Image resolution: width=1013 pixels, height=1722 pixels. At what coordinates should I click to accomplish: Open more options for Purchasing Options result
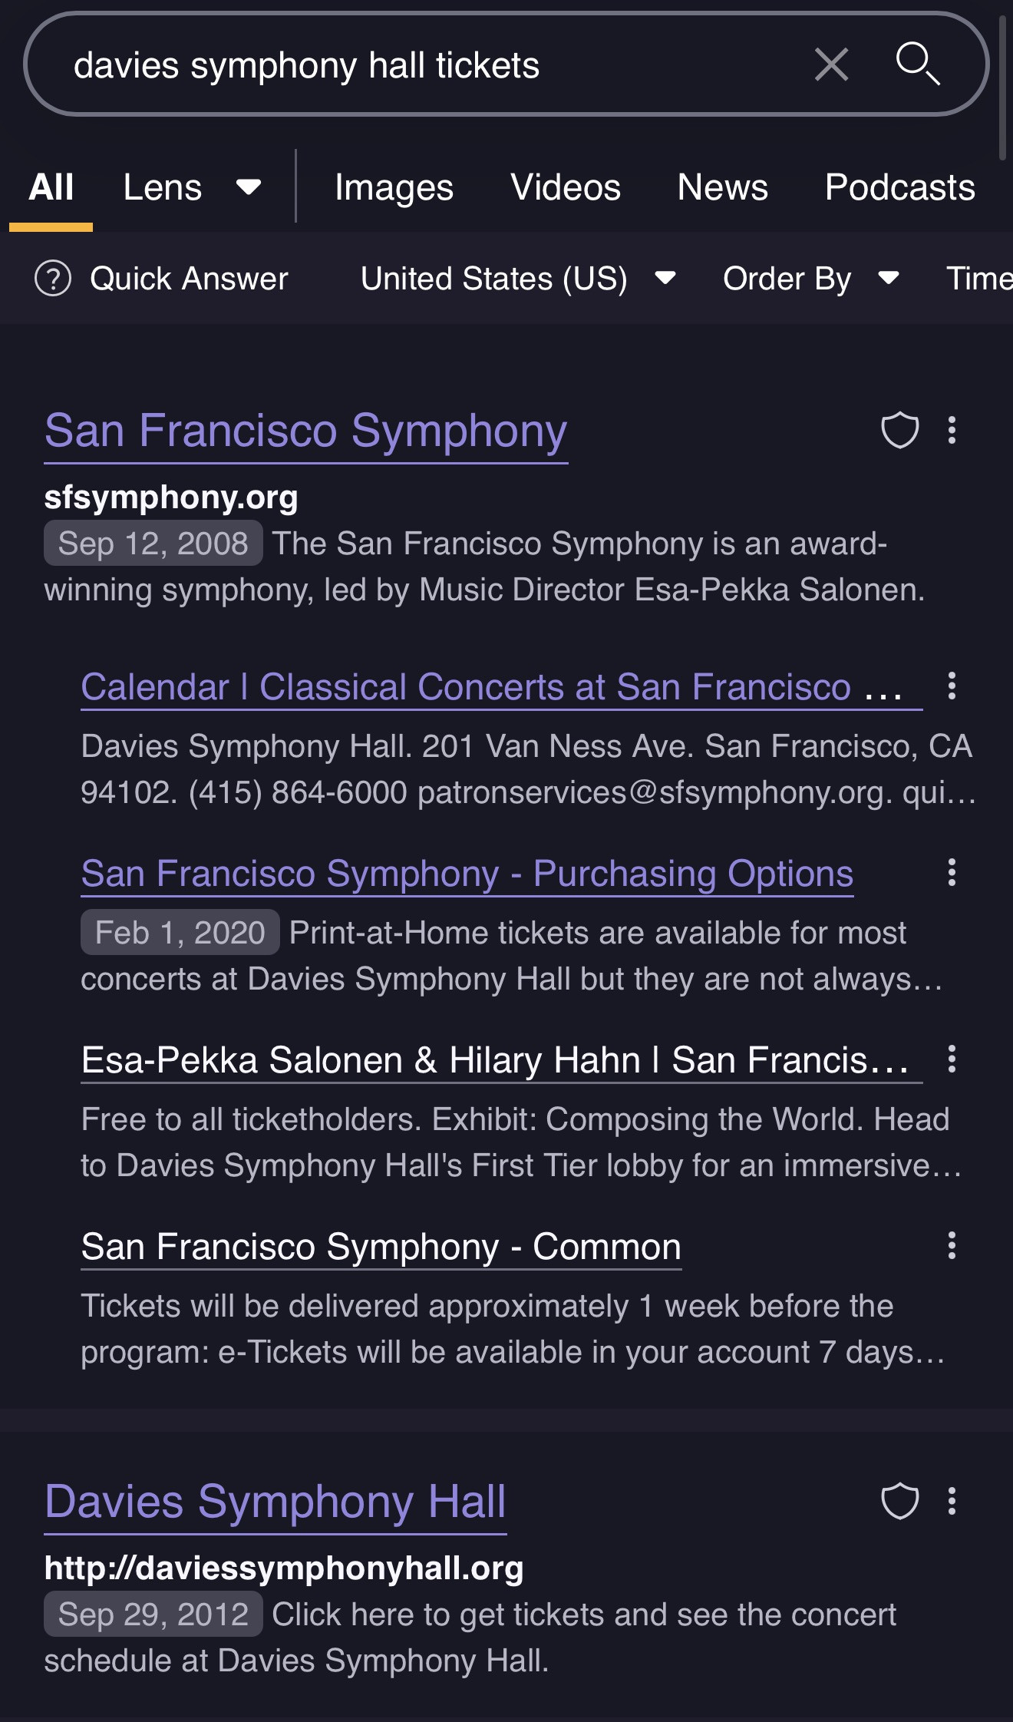point(952,872)
